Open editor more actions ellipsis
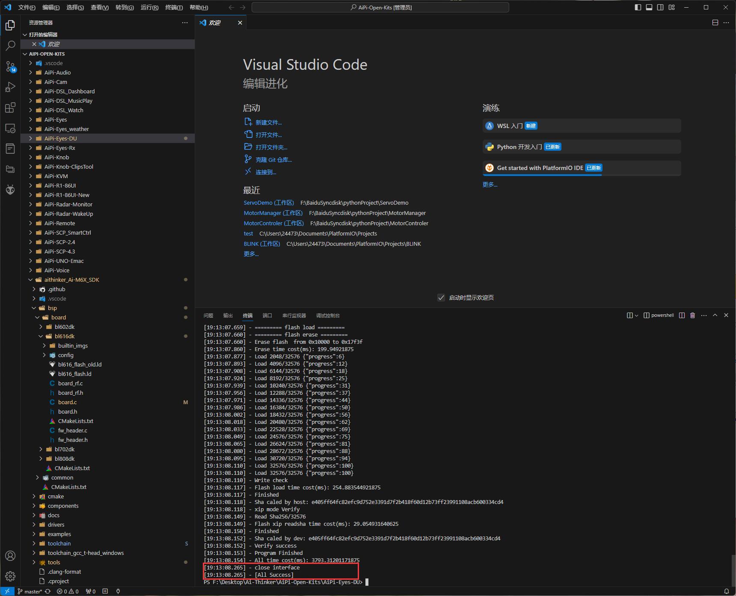 (x=726, y=23)
